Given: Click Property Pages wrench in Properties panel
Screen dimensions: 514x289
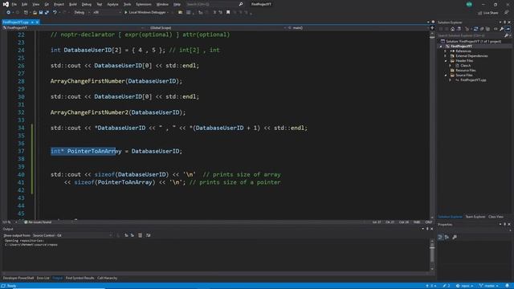Looking at the screenshot, I should (455, 237).
